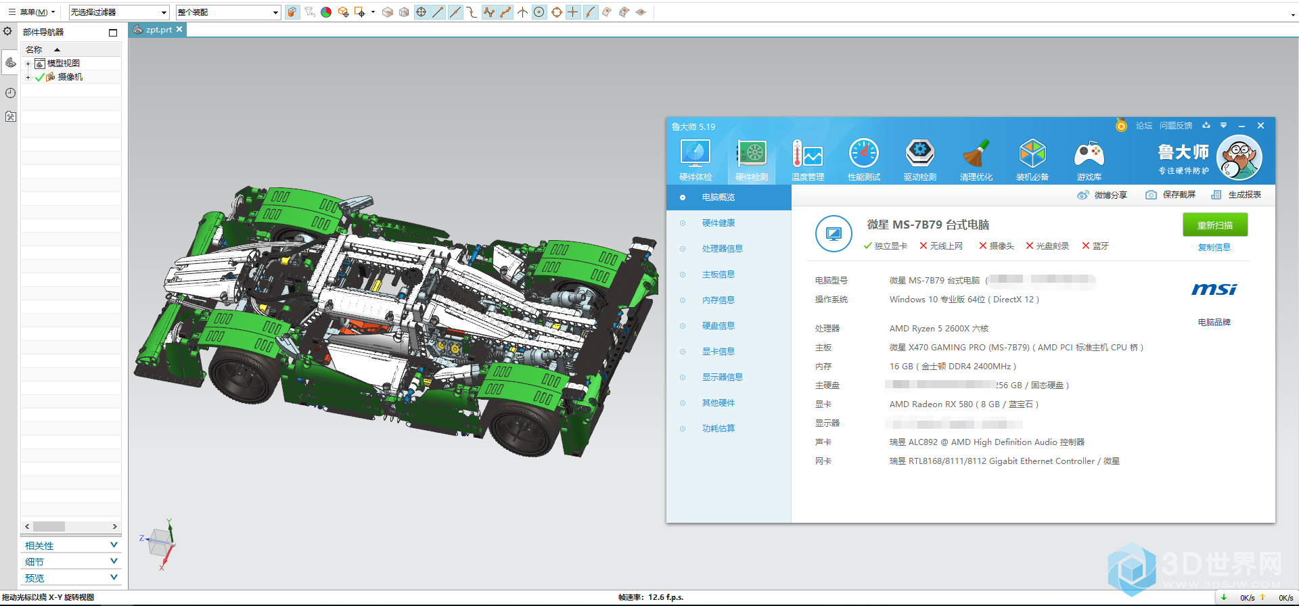
Task: Toggle the quadrant point snap icon
Action: pos(556,12)
